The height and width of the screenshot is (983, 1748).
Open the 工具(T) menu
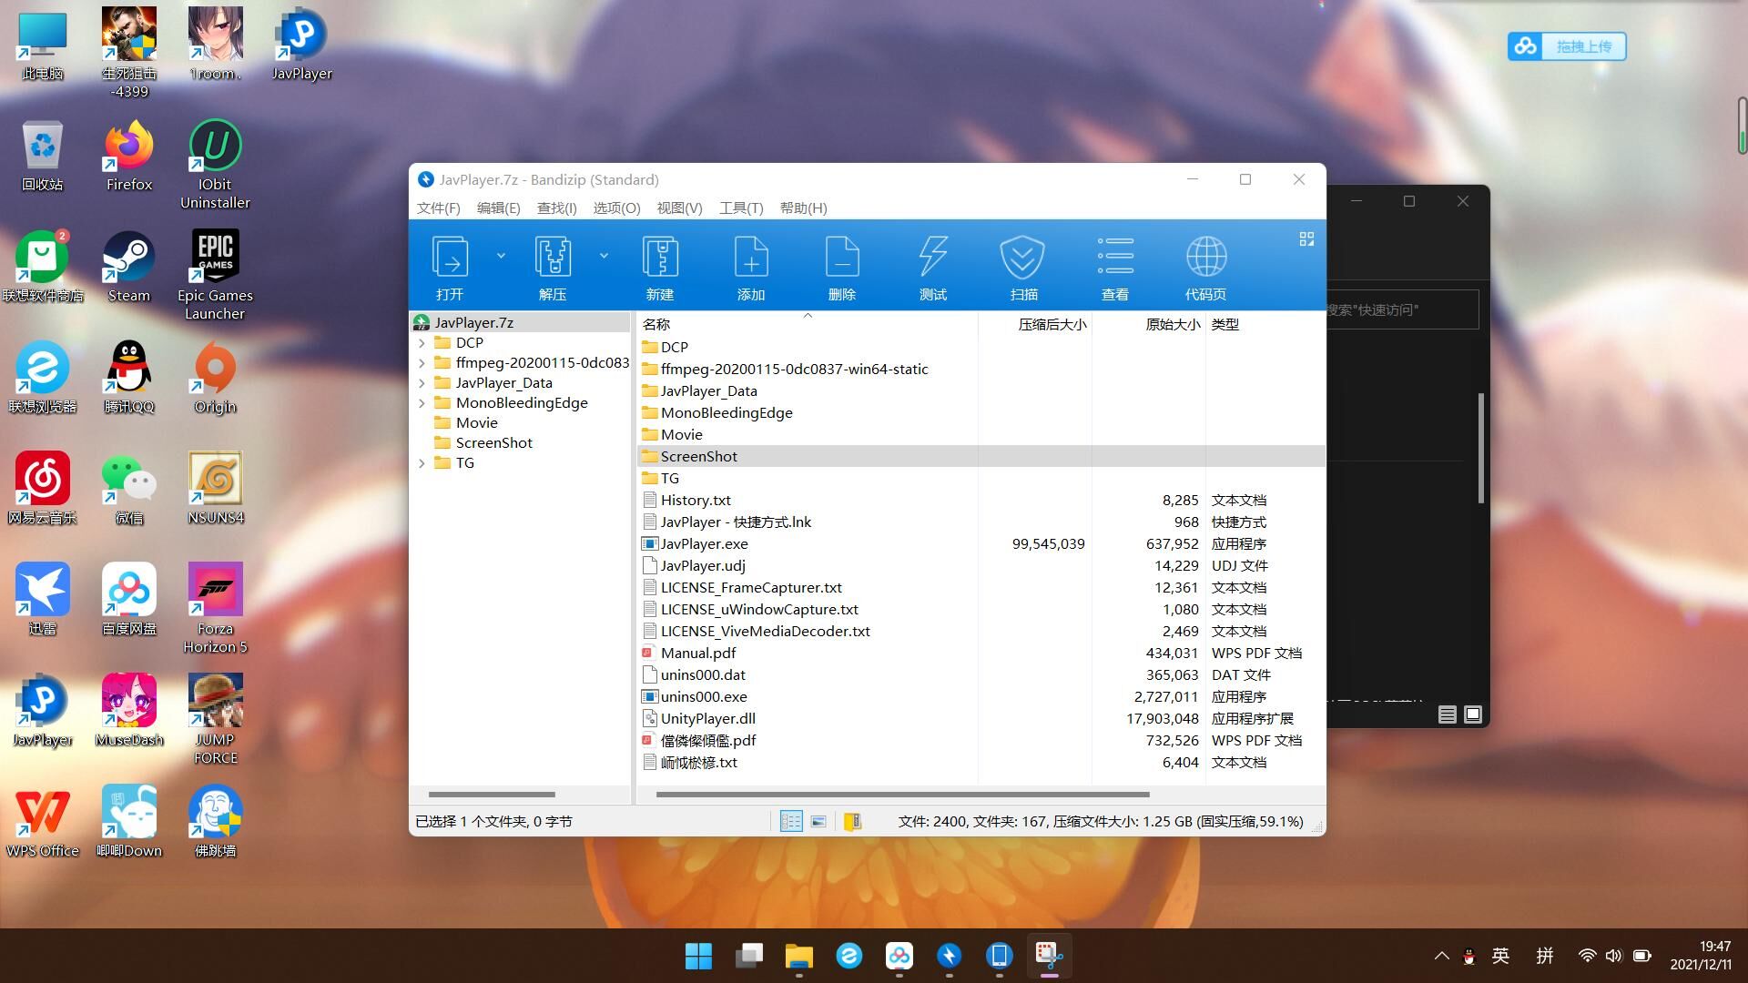[x=741, y=208]
